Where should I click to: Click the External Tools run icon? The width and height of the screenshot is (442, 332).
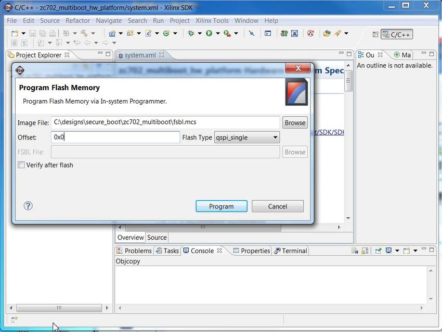(227, 33)
